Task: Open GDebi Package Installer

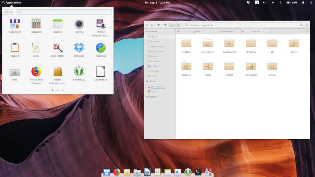Action: coord(57,75)
